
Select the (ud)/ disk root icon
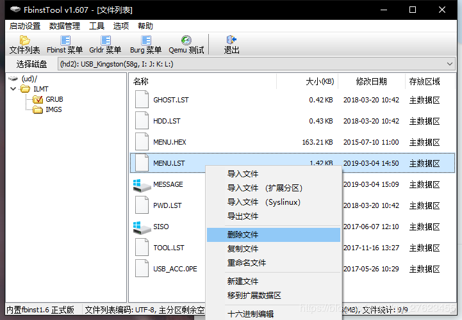[x=13, y=79]
